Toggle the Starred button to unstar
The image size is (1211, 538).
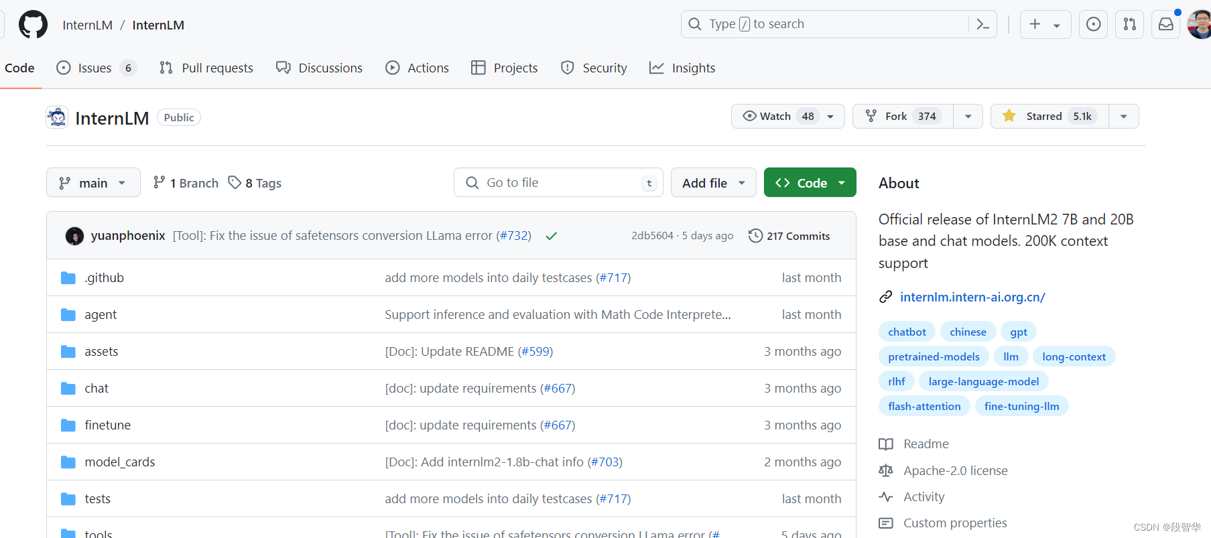(x=1049, y=117)
